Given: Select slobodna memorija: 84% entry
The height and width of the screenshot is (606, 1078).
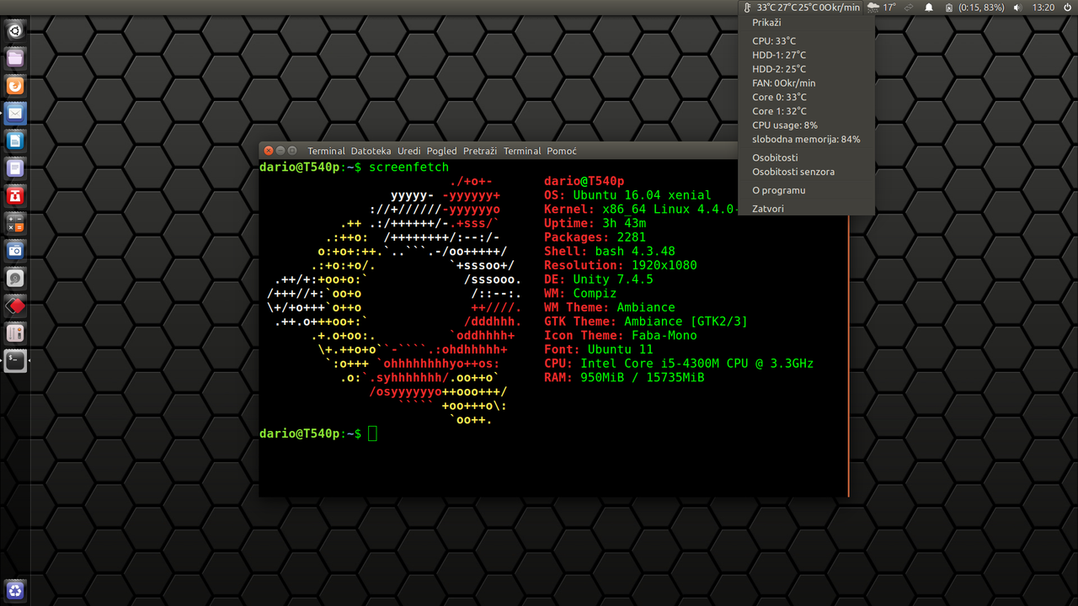Looking at the screenshot, I should [x=806, y=139].
